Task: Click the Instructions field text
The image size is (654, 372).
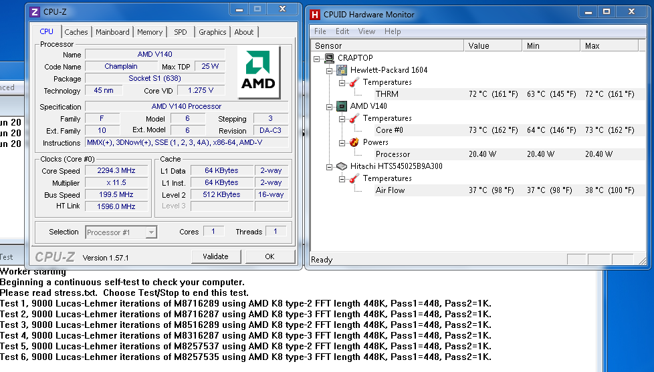Action: (x=187, y=142)
